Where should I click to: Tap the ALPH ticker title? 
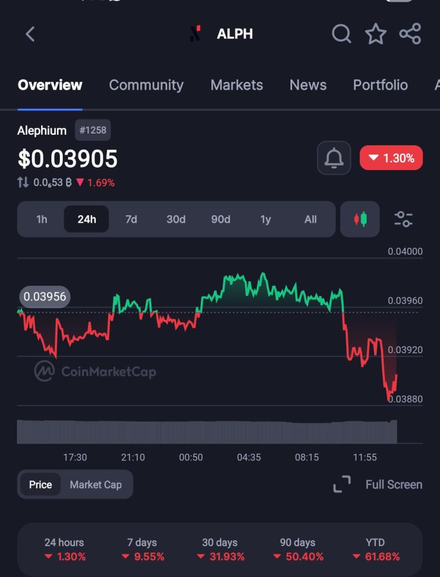(235, 34)
